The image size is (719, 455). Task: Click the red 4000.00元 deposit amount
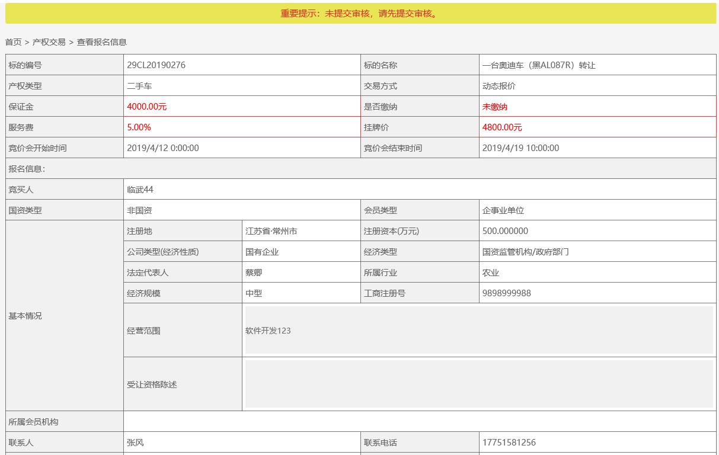point(147,107)
